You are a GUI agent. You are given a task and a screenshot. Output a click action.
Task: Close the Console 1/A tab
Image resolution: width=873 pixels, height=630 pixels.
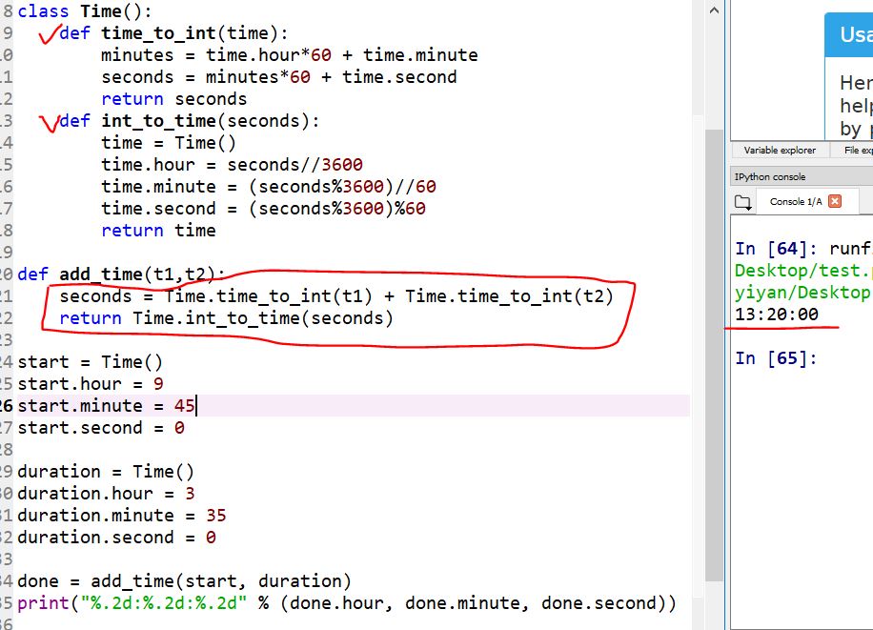(x=835, y=201)
